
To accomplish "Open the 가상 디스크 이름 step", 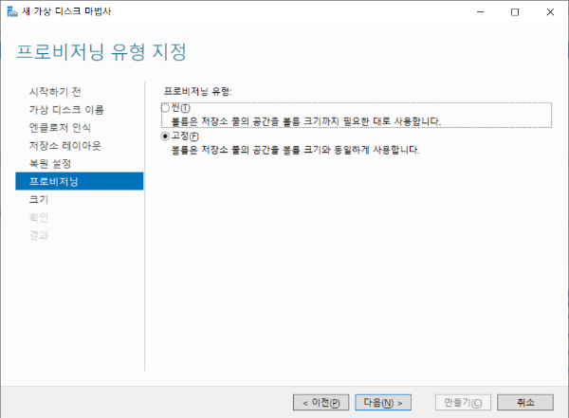I will pyautogui.click(x=66, y=110).
